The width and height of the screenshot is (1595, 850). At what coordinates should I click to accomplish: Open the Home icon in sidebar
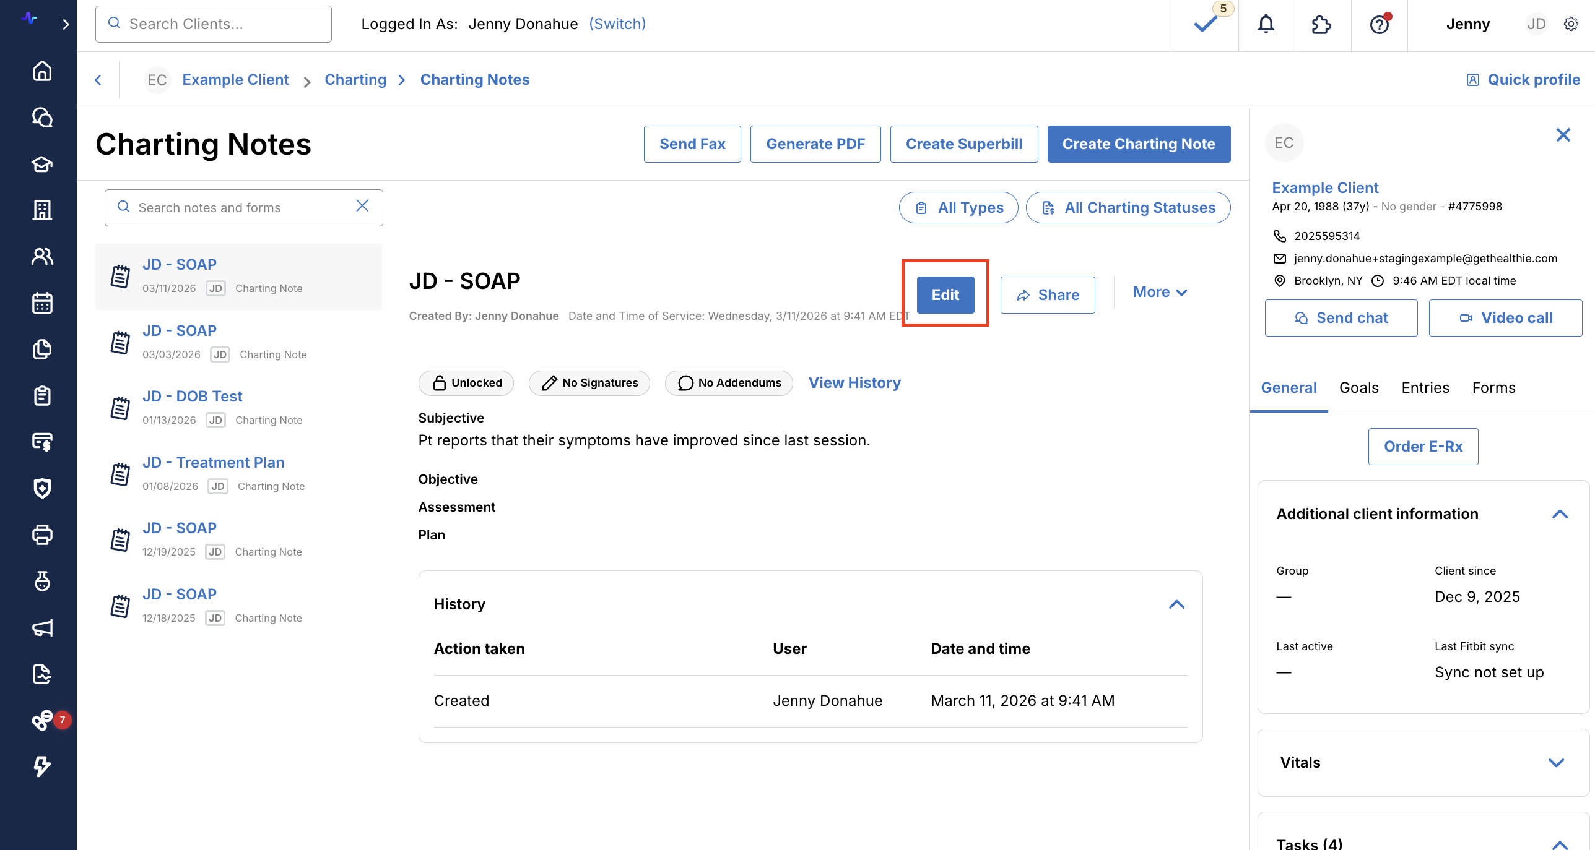[x=42, y=71]
